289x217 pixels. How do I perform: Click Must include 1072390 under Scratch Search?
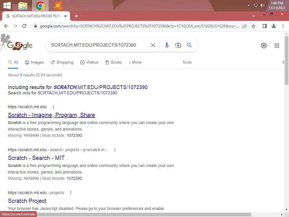(74, 179)
